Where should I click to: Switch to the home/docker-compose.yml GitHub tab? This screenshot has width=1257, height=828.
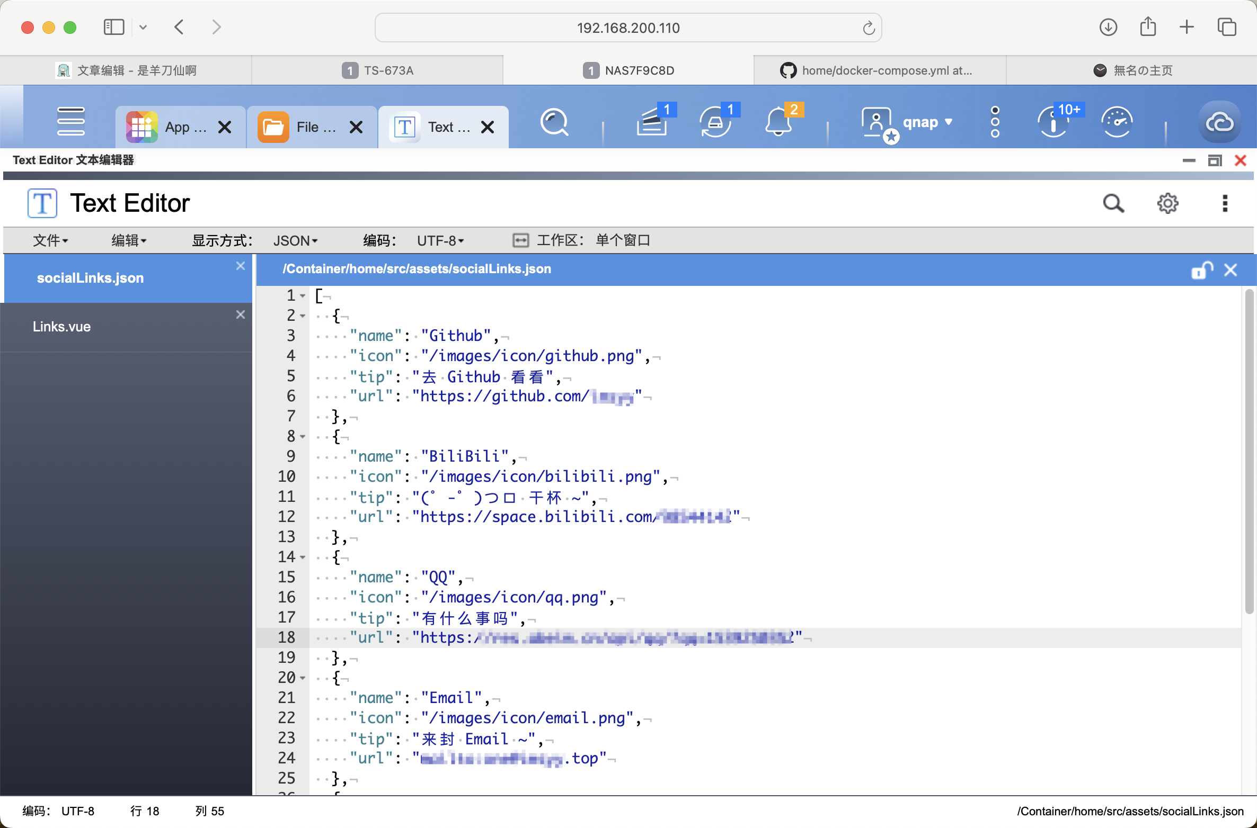coord(880,70)
